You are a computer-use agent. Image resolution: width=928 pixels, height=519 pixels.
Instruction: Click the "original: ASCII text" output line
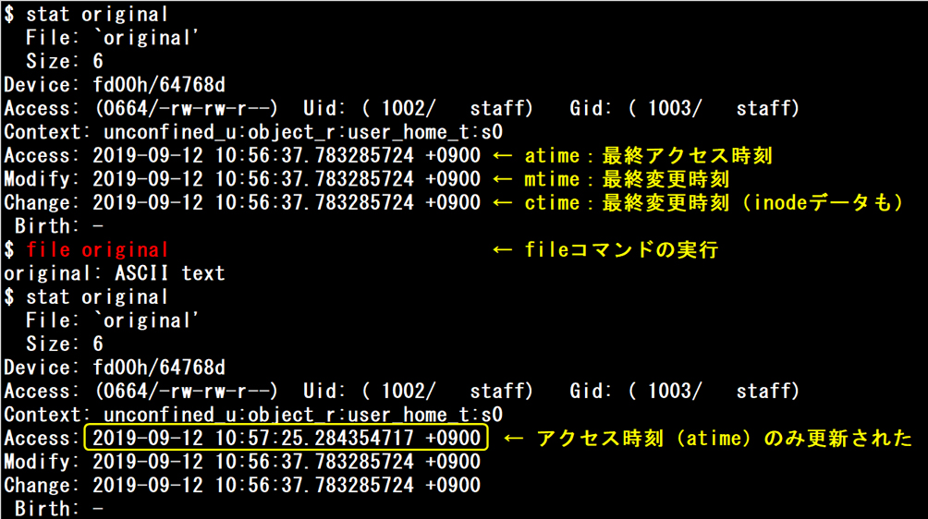[114, 273]
